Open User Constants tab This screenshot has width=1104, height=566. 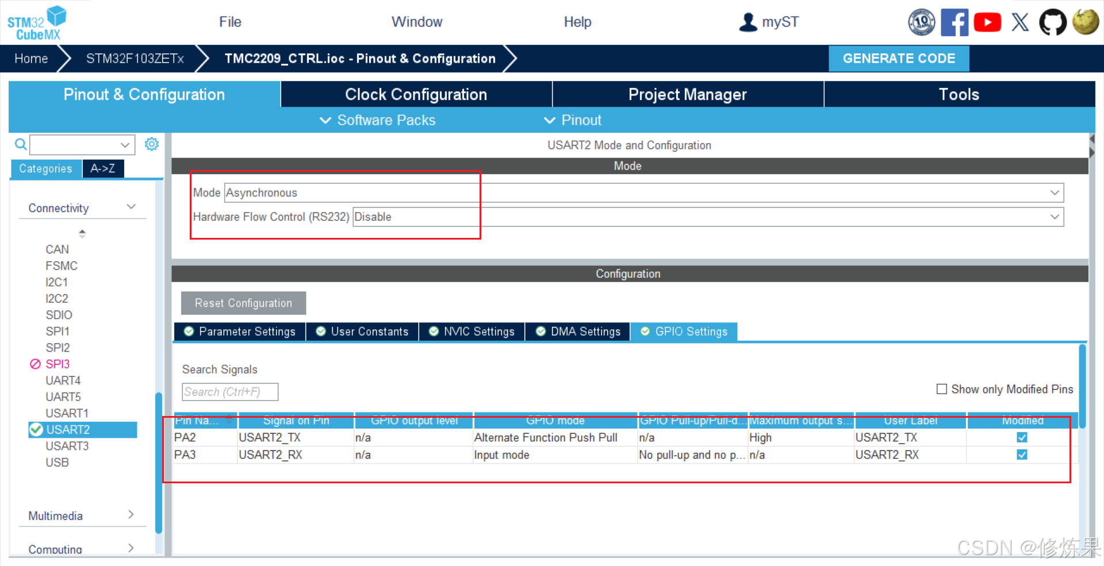362,332
